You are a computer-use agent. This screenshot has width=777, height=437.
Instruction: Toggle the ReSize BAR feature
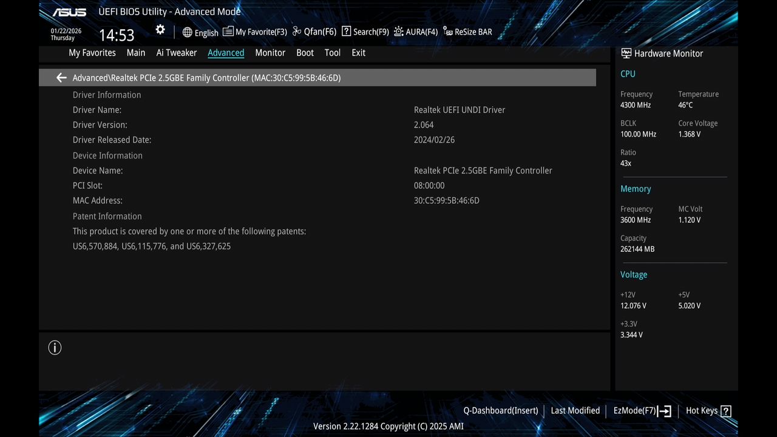(x=446, y=31)
